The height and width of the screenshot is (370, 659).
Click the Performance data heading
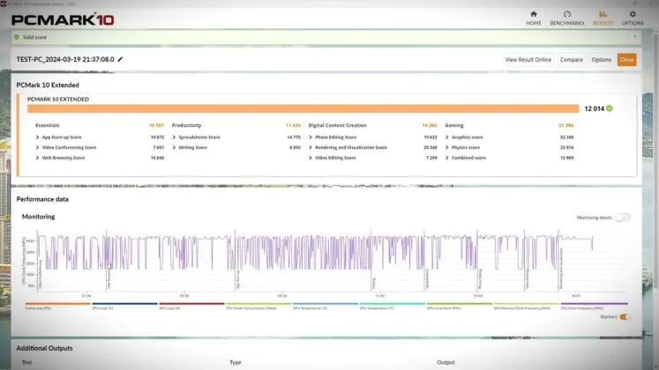tap(42, 199)
